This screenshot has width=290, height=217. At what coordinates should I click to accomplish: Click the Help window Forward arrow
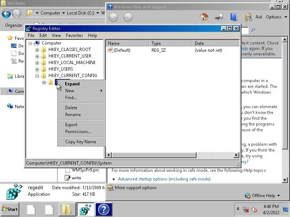coord(128,17)
